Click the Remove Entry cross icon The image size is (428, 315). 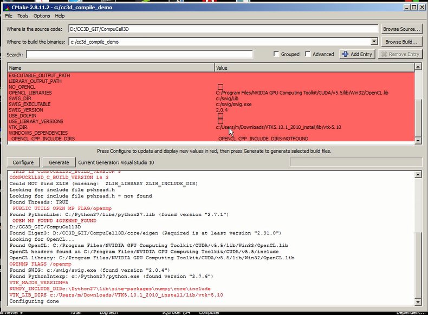[x=384, y=54]
